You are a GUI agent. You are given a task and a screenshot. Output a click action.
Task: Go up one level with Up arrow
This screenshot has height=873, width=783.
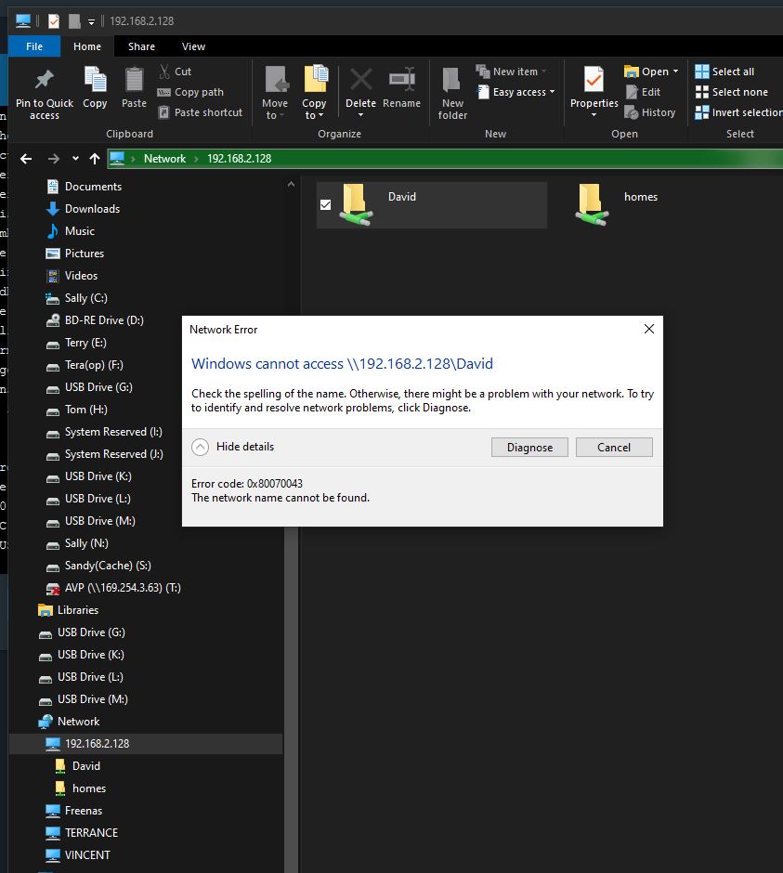click(x=95, y=159)
